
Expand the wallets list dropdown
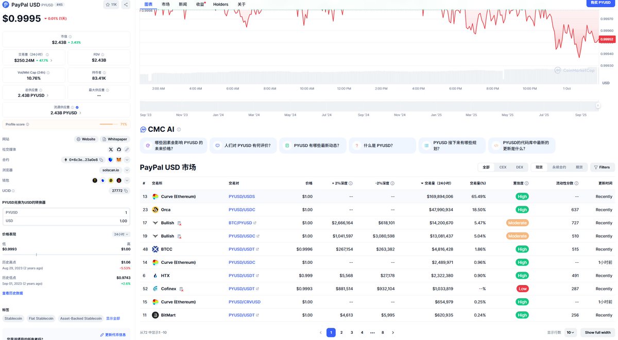(x=127, y=181)
